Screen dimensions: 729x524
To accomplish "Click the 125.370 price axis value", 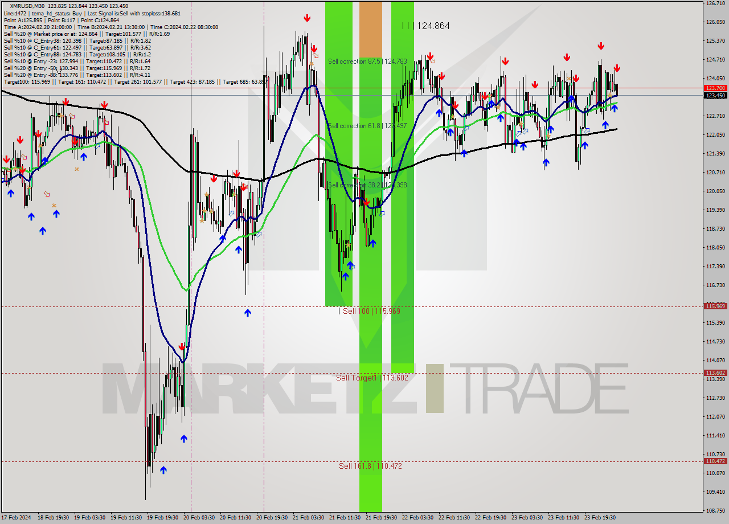I will pyautogui.click(x=715, y=41).
